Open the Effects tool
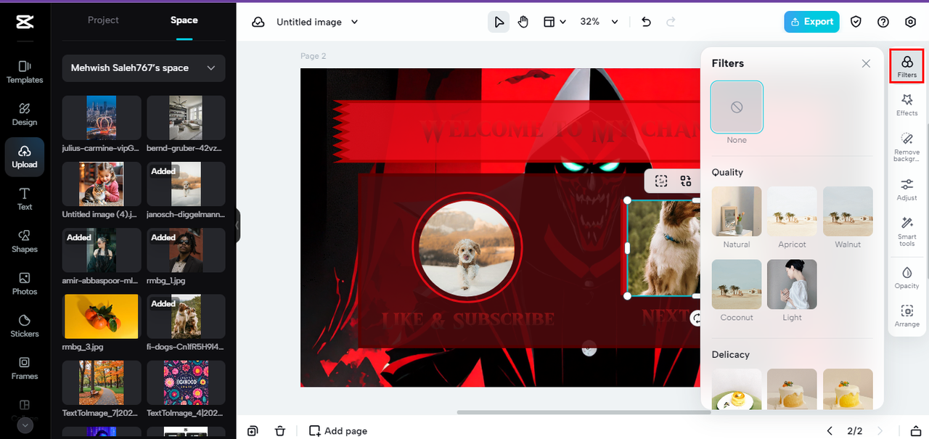Image resolution: width=929 pixels, height=439 pixels. [x=907, y=104]
